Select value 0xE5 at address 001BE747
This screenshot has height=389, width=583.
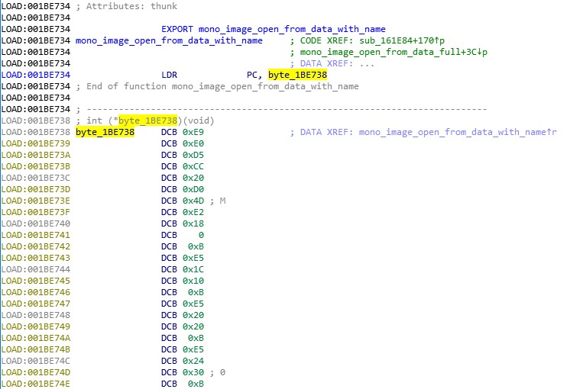click(x=193, y=304)
